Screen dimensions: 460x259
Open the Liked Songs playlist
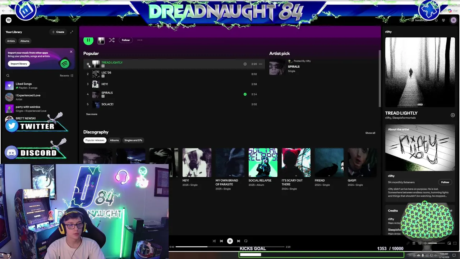click(x=40, y=86)
